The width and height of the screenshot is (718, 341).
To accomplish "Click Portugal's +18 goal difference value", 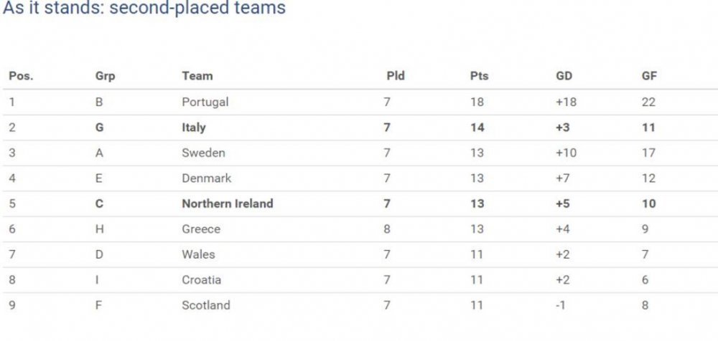I will pyautogui.click(x=566, y=102).
